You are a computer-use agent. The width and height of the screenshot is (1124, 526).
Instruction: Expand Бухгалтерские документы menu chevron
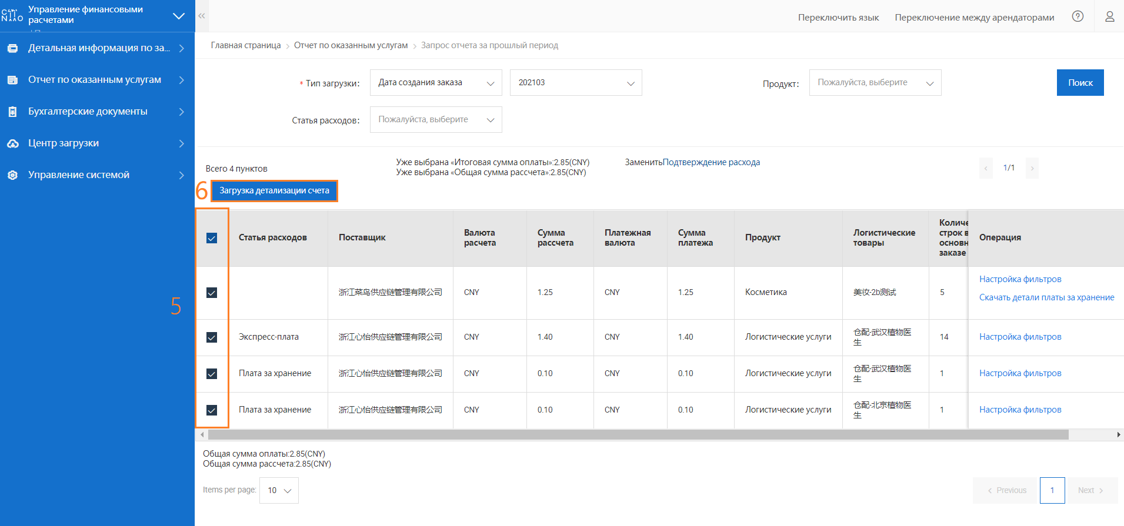[x=182, y=112]
